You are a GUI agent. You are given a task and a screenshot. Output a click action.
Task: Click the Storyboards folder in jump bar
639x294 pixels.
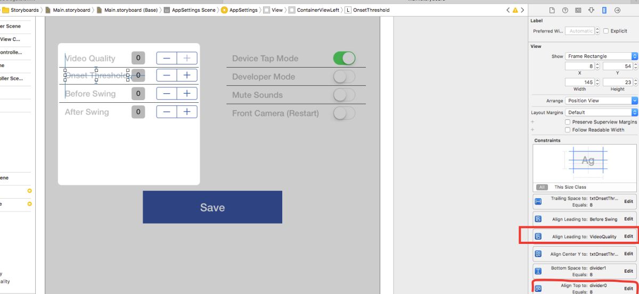[21, 10]
